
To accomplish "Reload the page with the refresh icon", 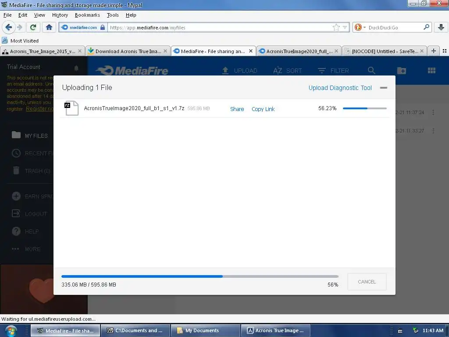I will click(33, 28).
